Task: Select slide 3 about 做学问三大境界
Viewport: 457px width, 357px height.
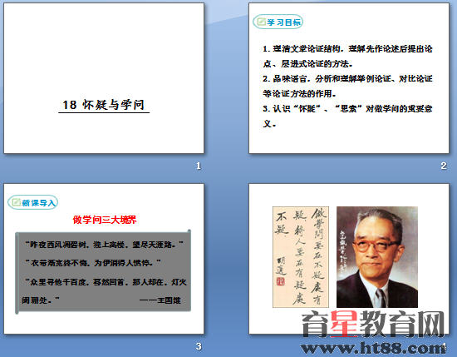Action: click(x=104, y=259)
